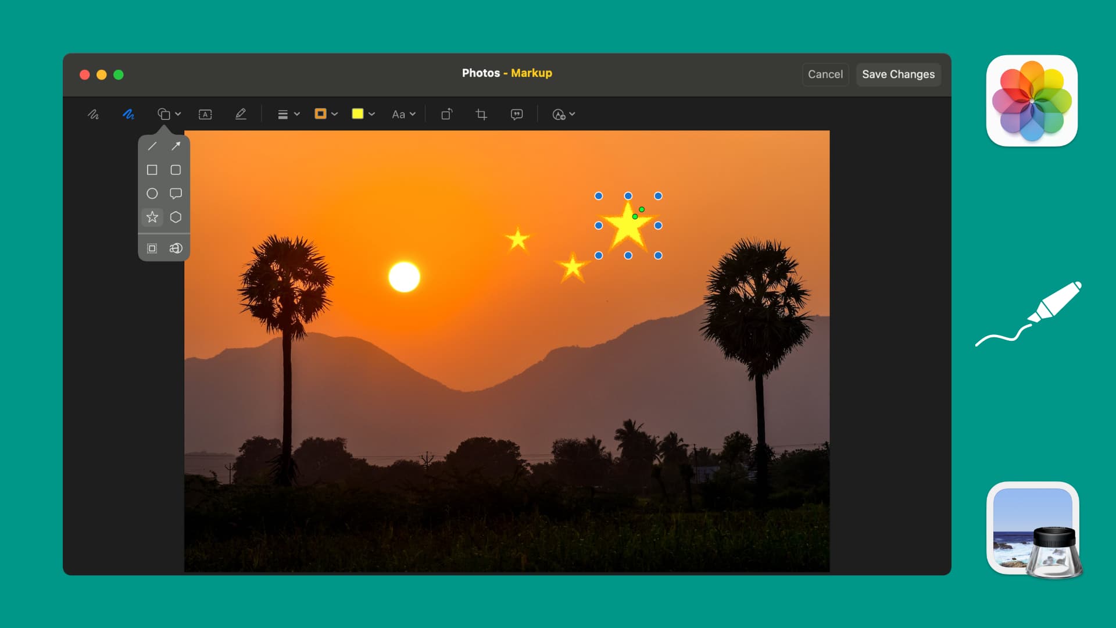
Task: Select the small star nearest the sun
Action: [517, 240]
